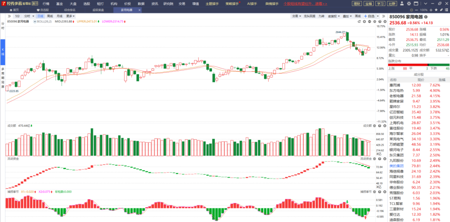
Task: Open settings gear for 成交额 indicator
Action: 375,126
